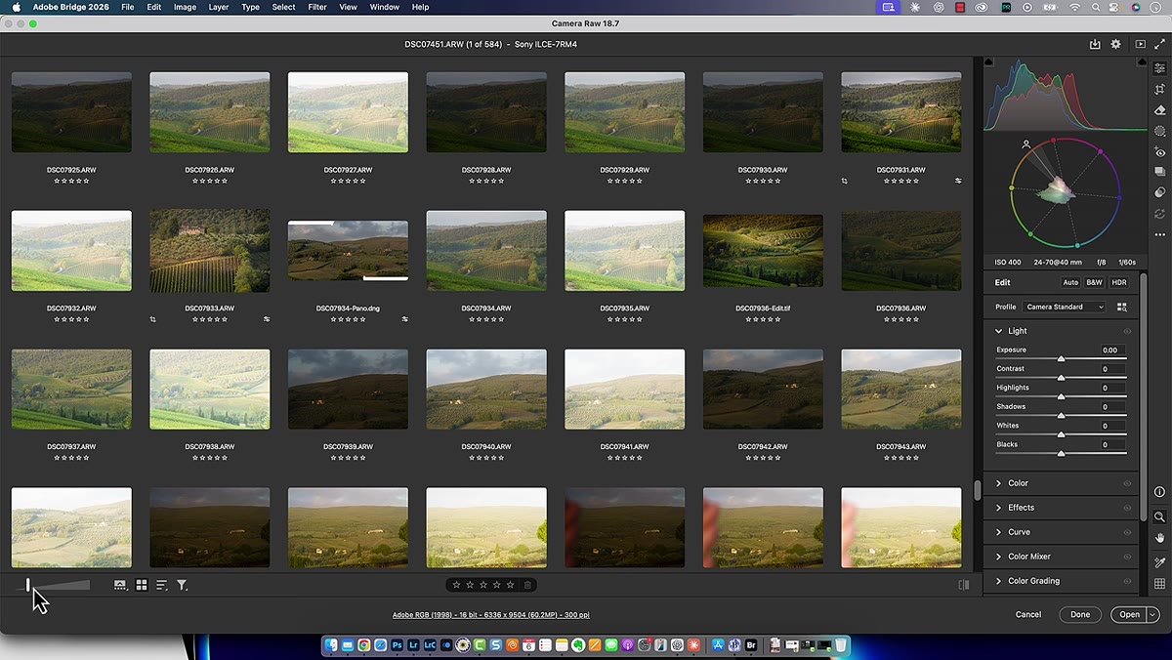Open the filter funnel icon
The width and height of the screenshot is (1172, 660).
tap(182, 585)
